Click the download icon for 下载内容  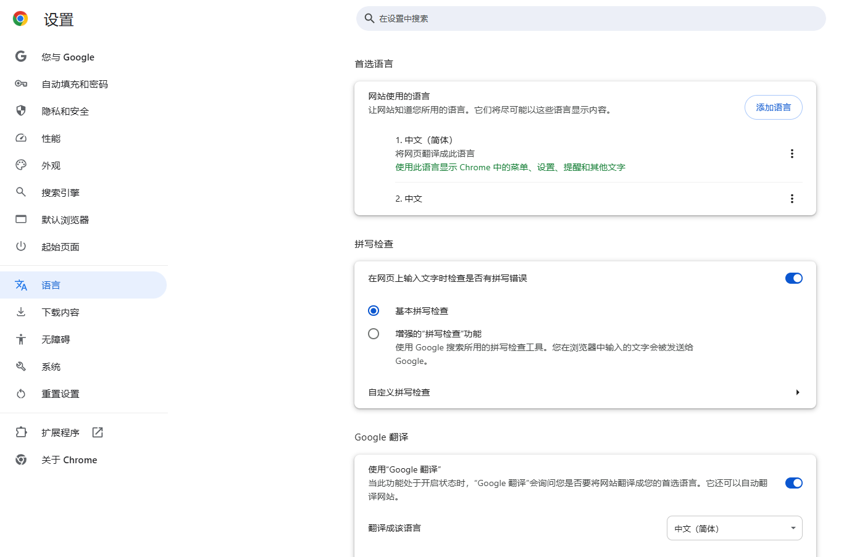[21, 312]
